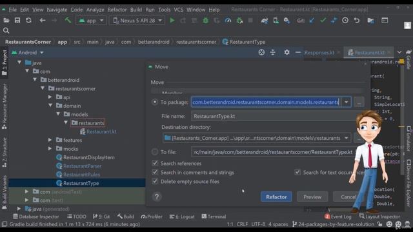The image size is (413, 232).
Task: Toggle Search references checkbox
Action: click(155, 163)
